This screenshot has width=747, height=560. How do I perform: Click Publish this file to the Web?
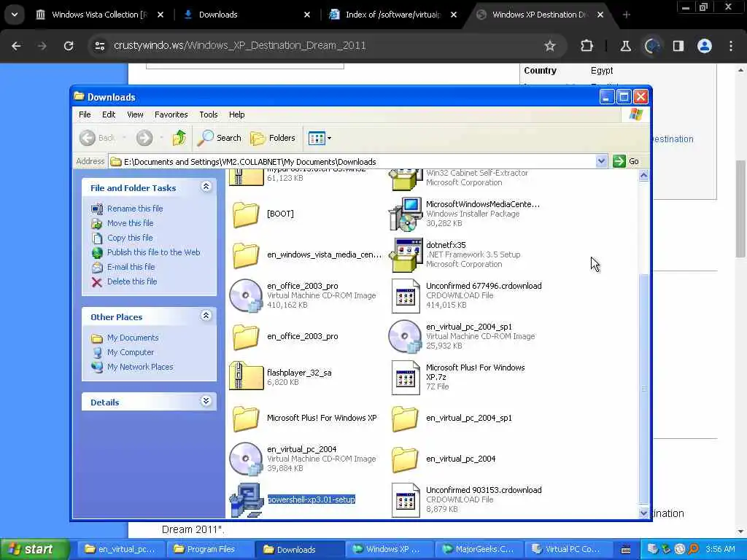click(x=153, y=252)
